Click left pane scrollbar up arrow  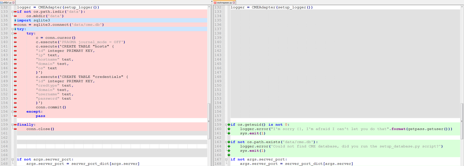tap(209, 7)
